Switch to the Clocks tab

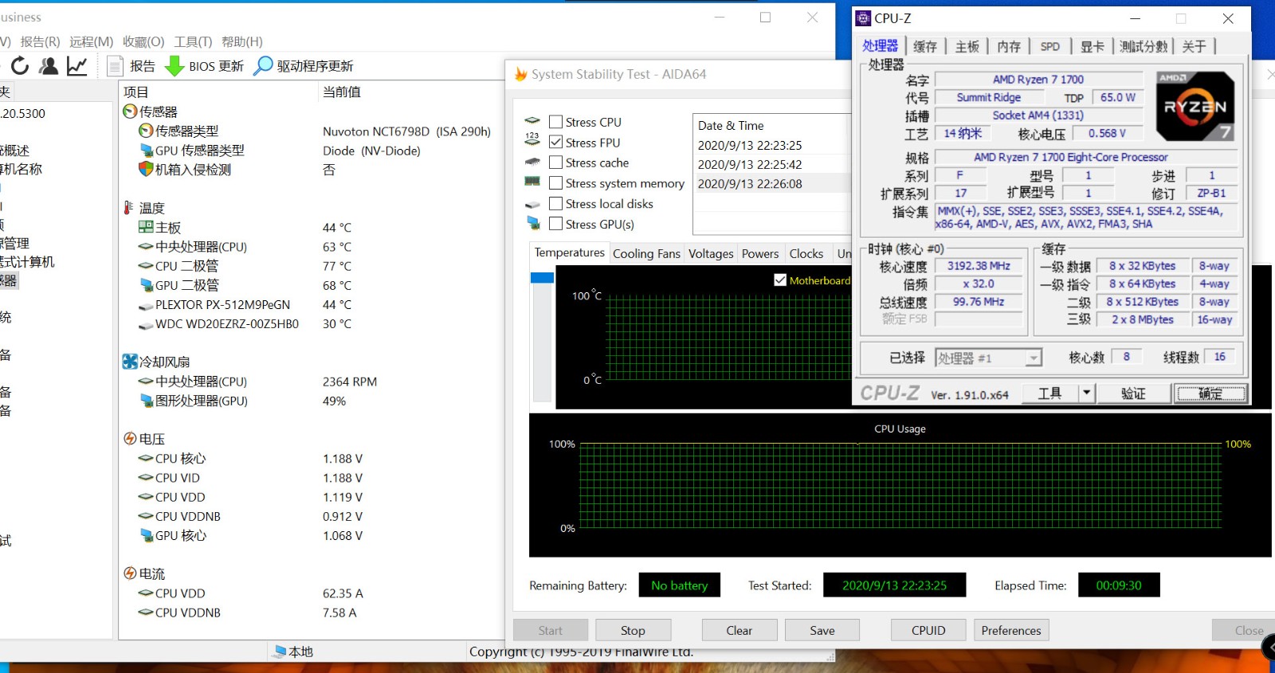pos(806,253)
